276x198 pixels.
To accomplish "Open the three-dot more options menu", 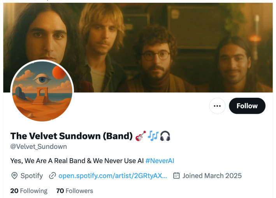I will click(x=217, y=106).
